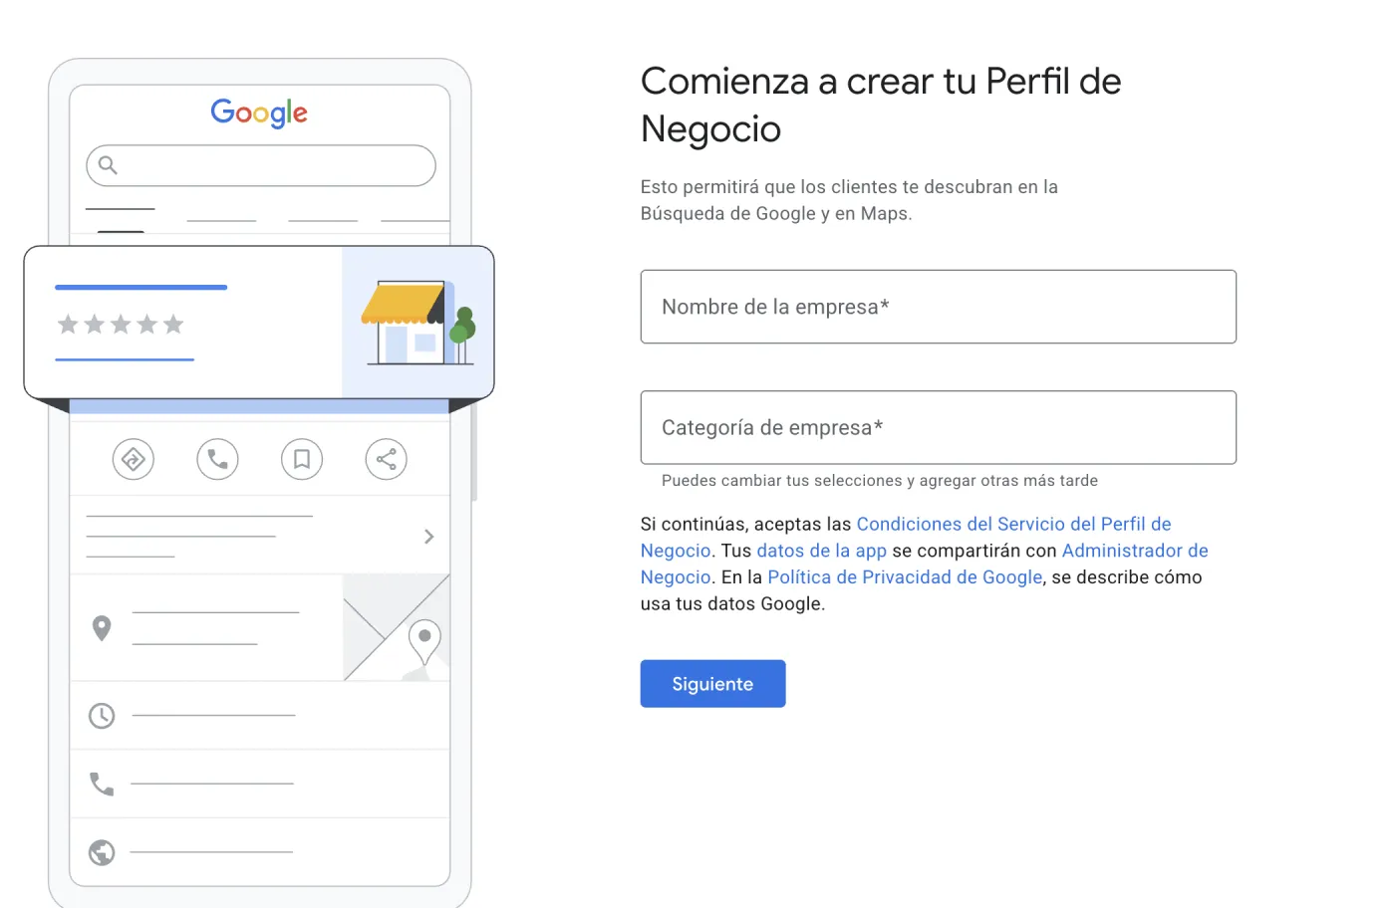Click the clock hours icon in the phone mockup

coord(102,716)
